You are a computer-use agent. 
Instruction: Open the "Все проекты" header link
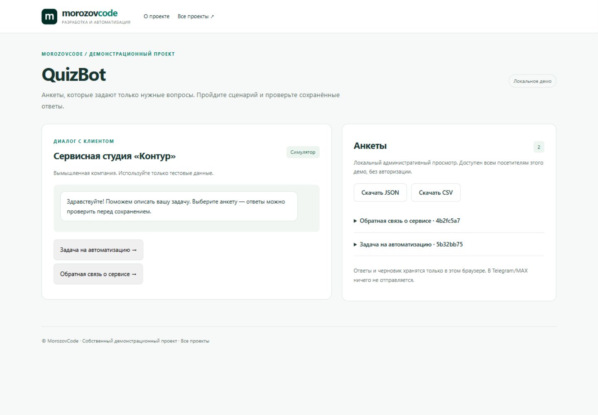point(196,17)
